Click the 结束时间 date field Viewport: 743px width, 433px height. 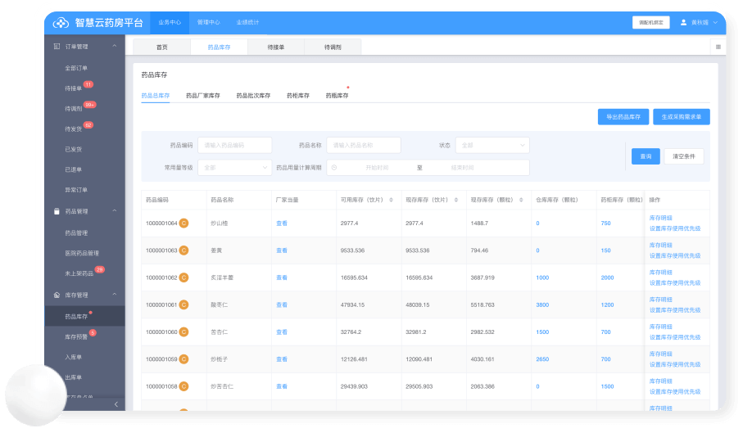(462, 168)
